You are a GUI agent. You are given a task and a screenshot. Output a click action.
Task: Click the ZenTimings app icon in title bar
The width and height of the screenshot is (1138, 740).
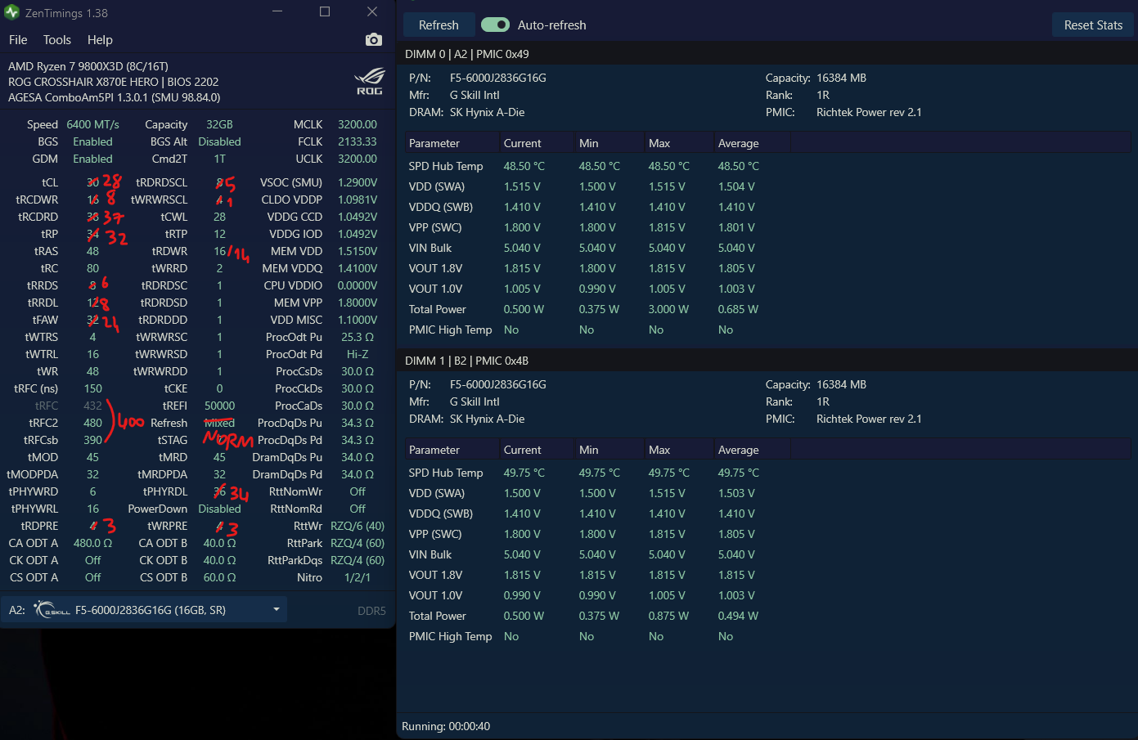(x=11, y=12)
